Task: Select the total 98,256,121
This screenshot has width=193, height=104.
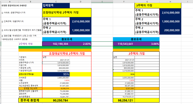Action: pyautogui.click(x=124, y=100)
